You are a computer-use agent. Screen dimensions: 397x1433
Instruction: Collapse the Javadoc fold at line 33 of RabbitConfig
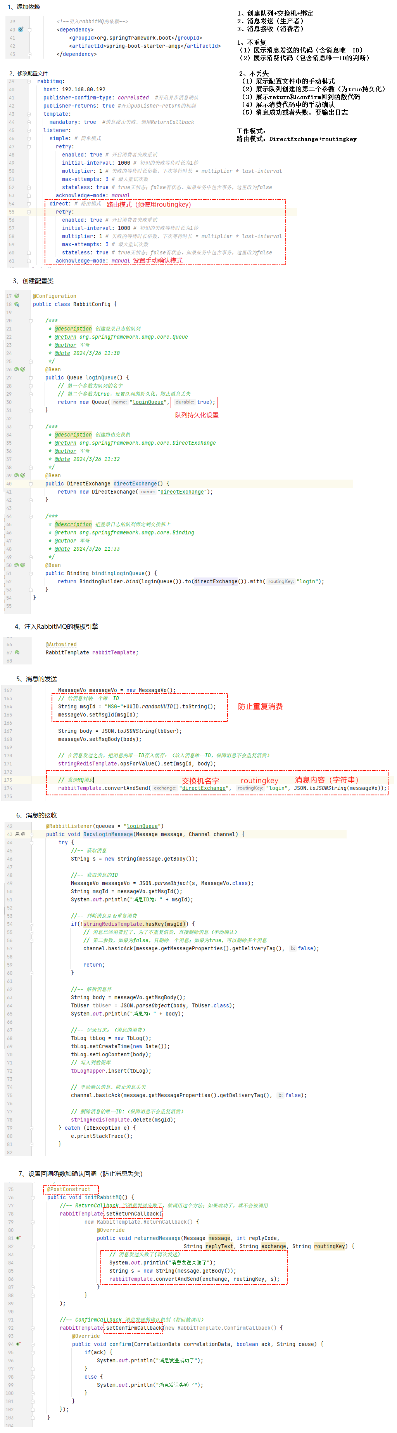tap(30, 427)
